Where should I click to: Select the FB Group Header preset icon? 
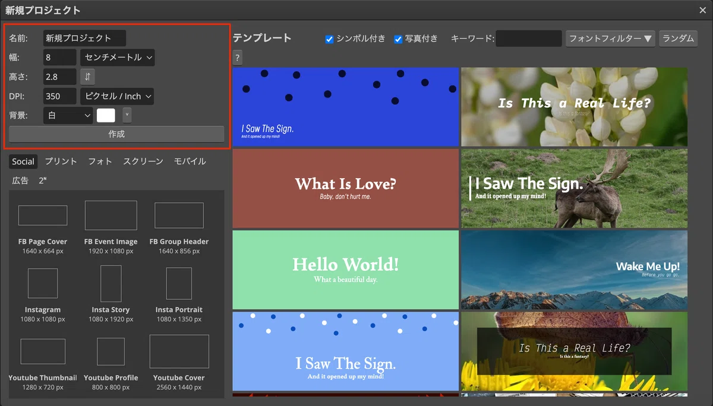[x=179, y=215]
